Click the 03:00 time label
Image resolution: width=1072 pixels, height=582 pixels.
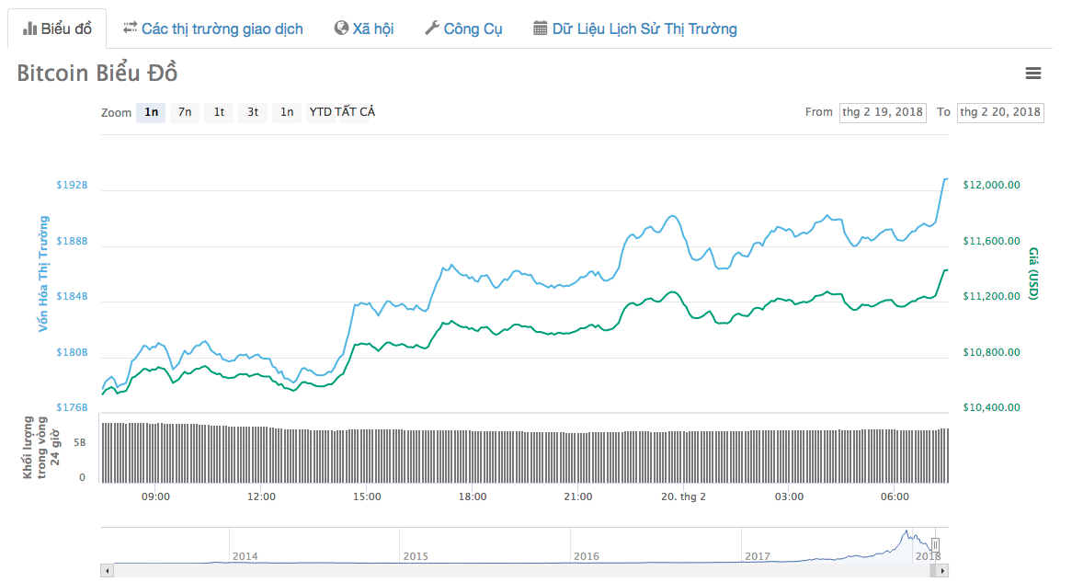click(x=789, y=497)
